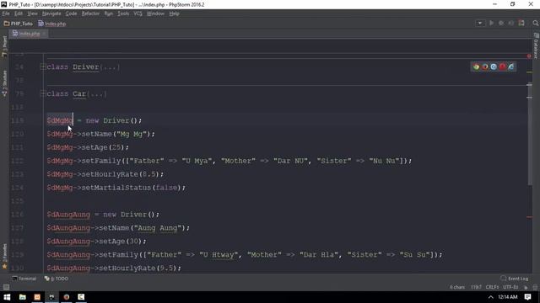Screen dimensions: 540x303
Task: Change UTF-8 file encoding in status bar
Action: [510, 287]
